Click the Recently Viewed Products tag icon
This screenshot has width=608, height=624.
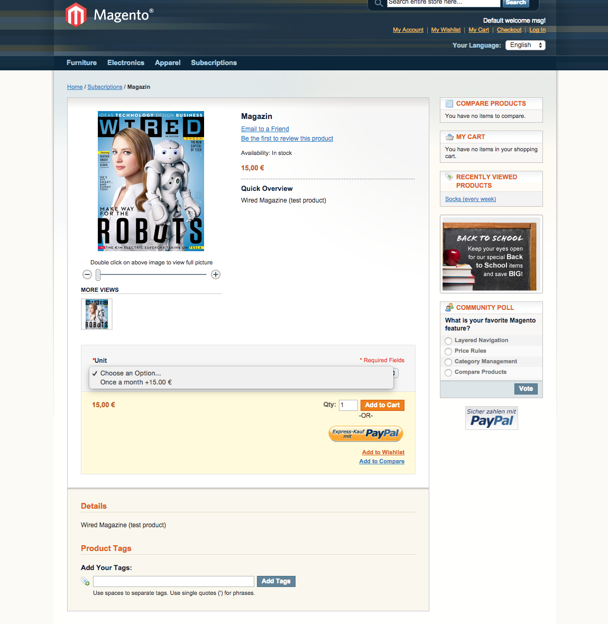449,177
